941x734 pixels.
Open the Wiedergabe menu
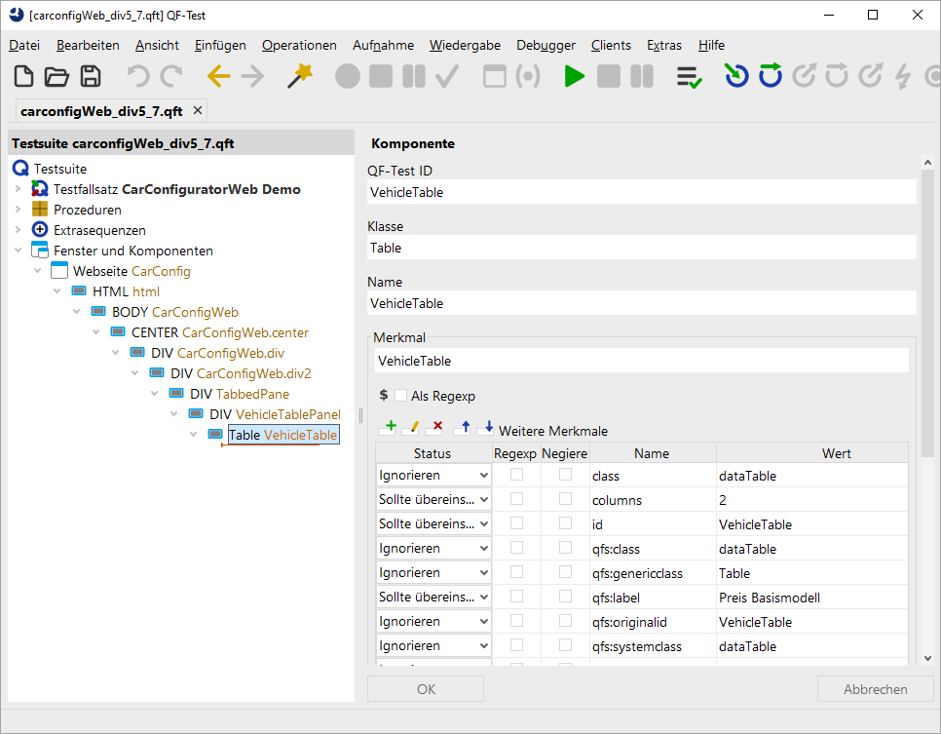[465, 45]
